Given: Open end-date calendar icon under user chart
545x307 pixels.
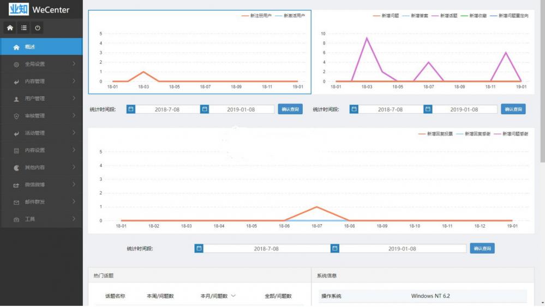Looking at the screenshot, I should pyautogui.click(x=205, y=109).
